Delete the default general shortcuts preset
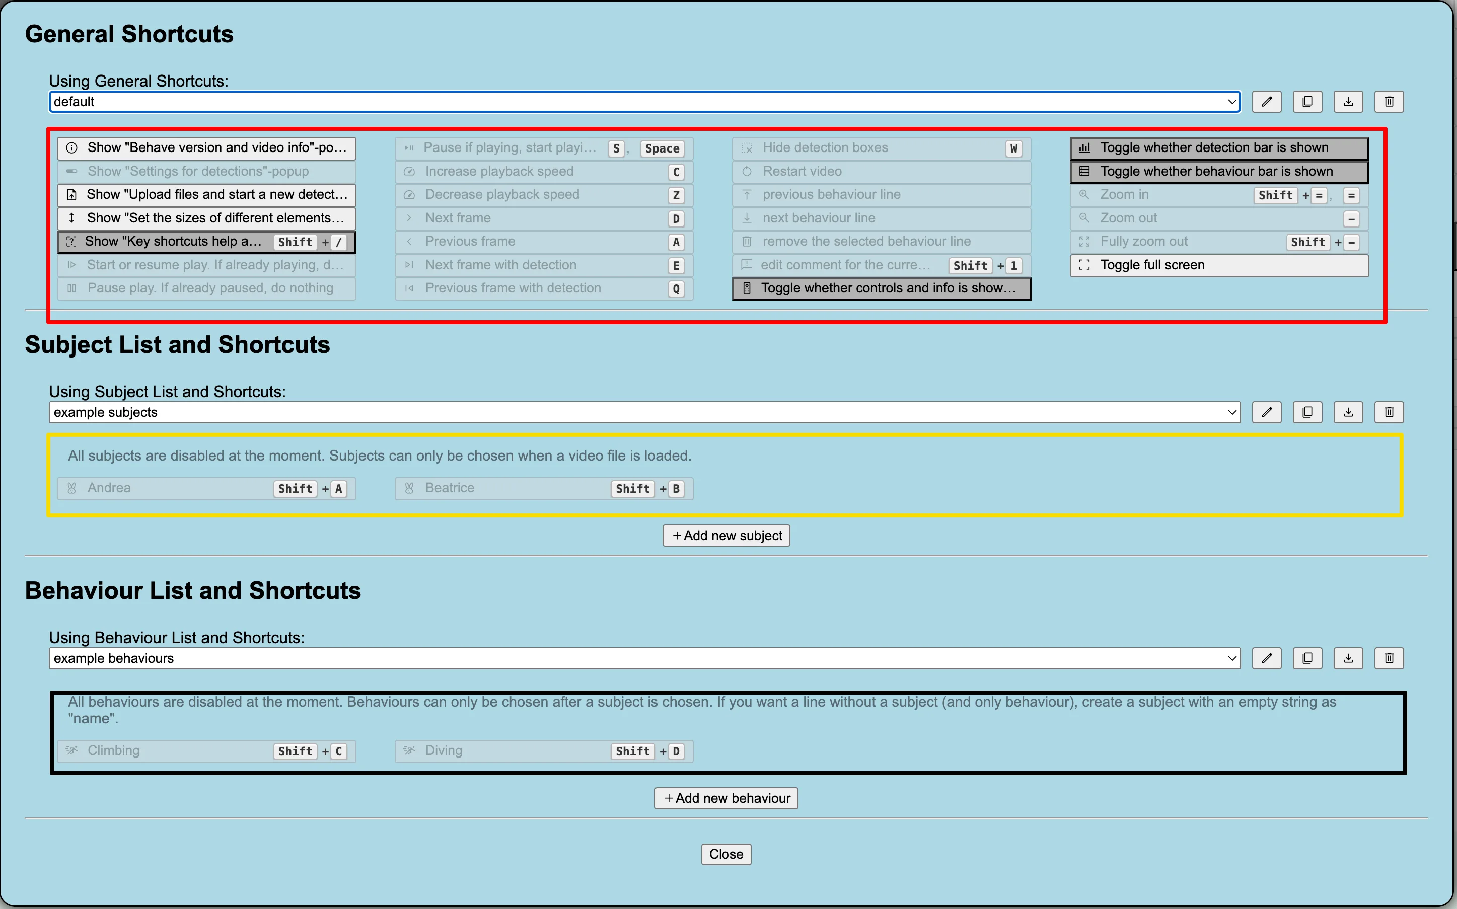 pos(1389,102)
